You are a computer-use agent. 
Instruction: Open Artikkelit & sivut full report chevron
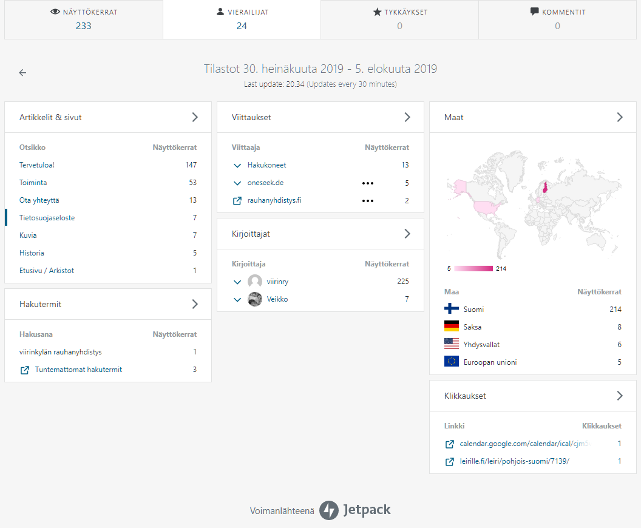click(x=195, y=117)
